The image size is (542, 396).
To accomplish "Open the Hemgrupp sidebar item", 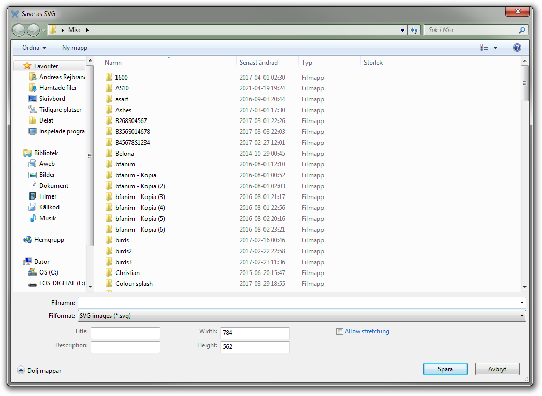I will (x=49, y=240).
